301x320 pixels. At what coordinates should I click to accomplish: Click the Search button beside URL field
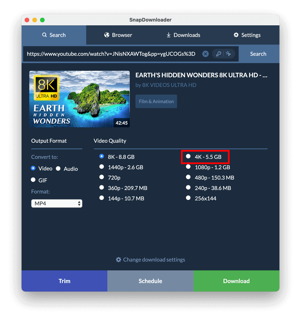(x=258, y=54)
